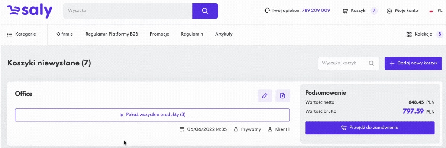This screenshot has height=148, width=446.
Task: Open the O firmie menu item
Action: (x=65, y=34)
